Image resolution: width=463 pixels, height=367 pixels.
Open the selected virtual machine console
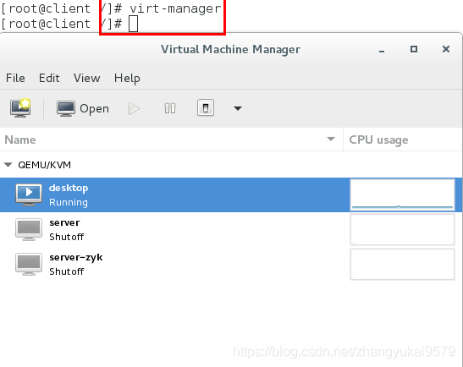tap(83, 108)
